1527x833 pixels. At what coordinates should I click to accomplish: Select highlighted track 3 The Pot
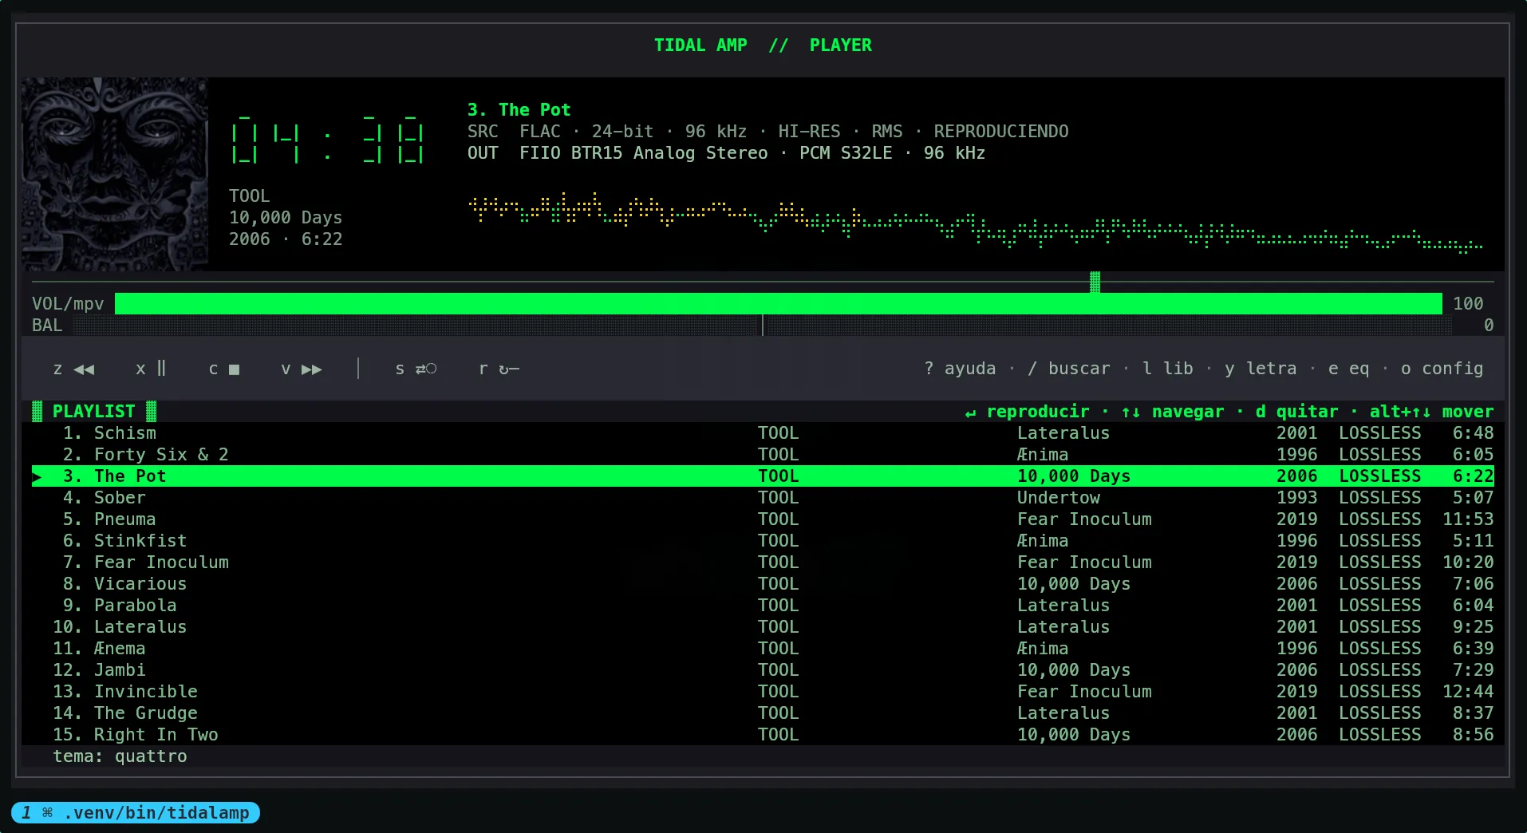[x=763, y=476]
